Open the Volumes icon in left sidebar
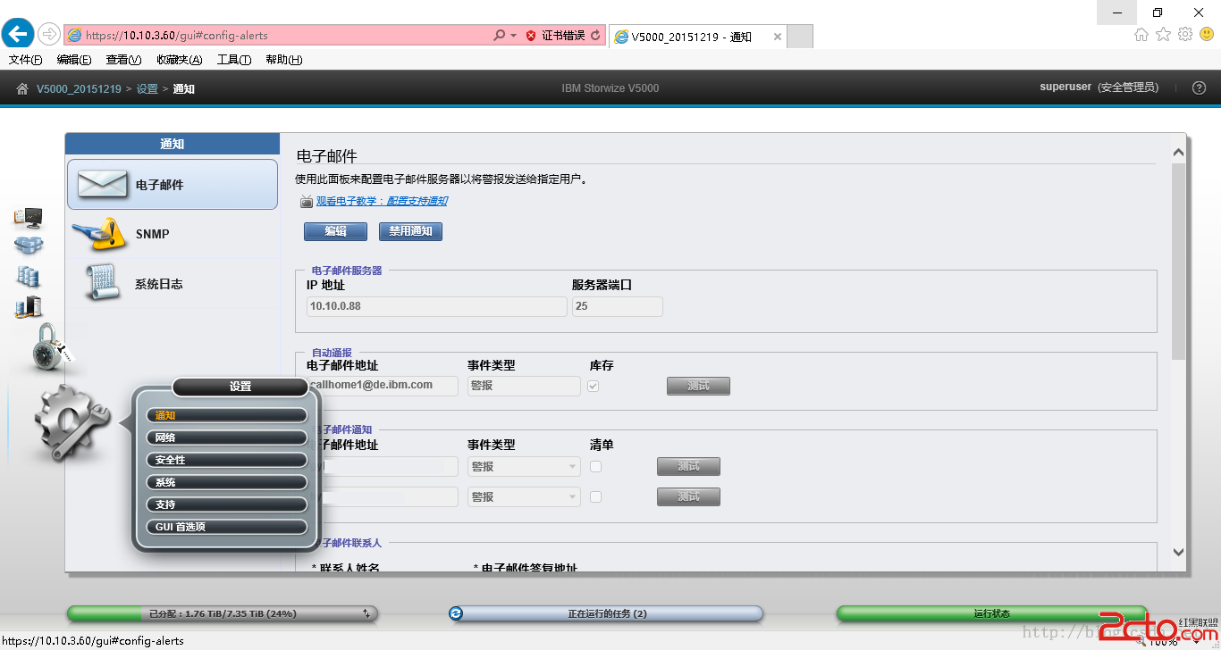The width and height of the screenshot is (1221, 650). coord(28,277)
